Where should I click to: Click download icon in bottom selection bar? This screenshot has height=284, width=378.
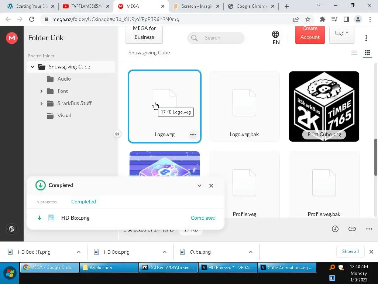point(335,229)
